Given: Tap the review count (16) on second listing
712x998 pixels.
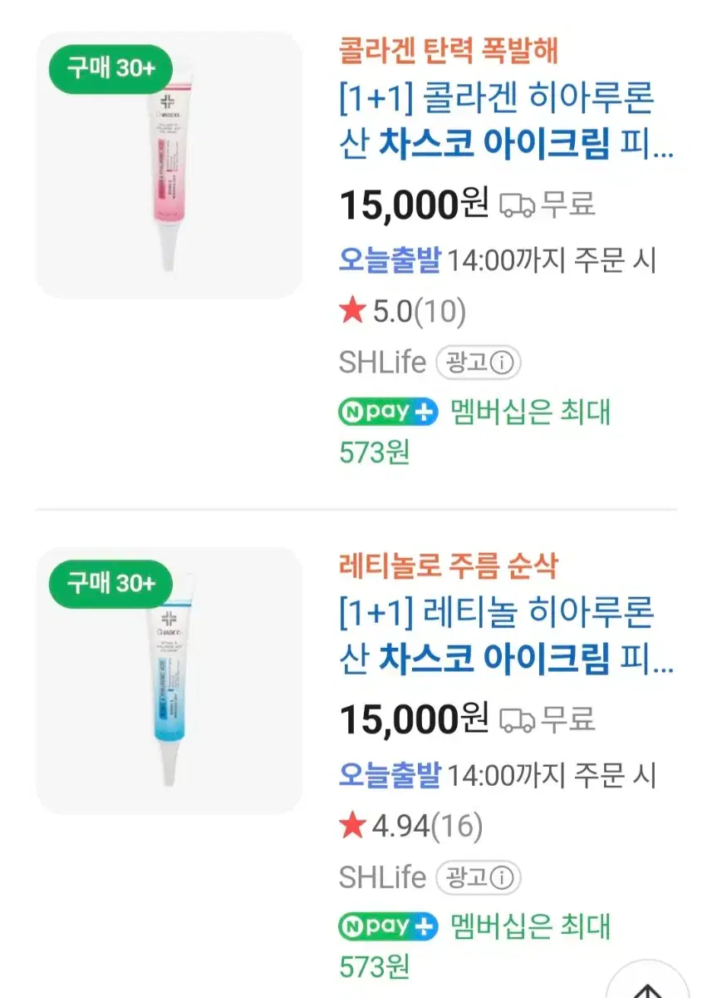Looking at the screenshot, I should 457,828.
